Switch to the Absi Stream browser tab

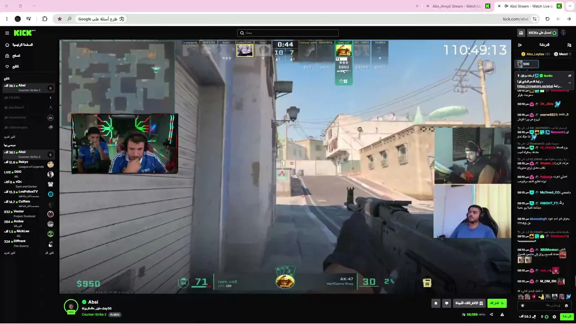tap(529, 6)
